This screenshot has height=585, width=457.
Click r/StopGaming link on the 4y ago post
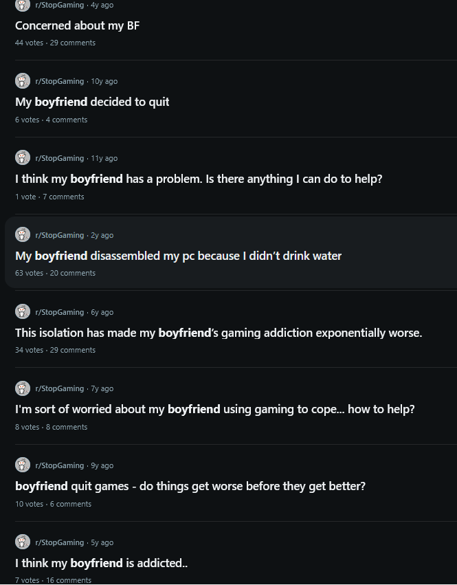tap(59, 5)
